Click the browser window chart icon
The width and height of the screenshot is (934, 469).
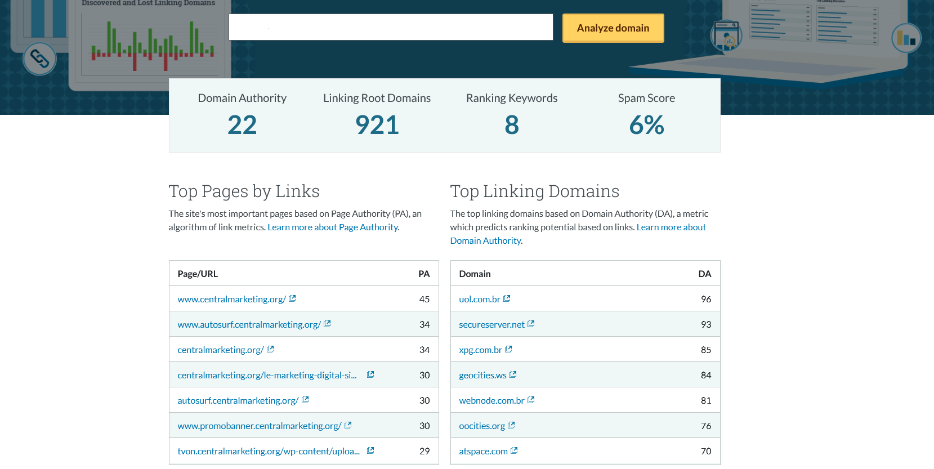pyautogui.click(x=726, y=35)
